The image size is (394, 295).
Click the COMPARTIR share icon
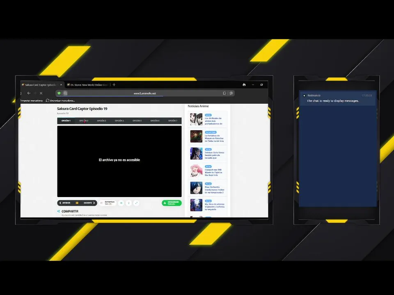(58, 211)
